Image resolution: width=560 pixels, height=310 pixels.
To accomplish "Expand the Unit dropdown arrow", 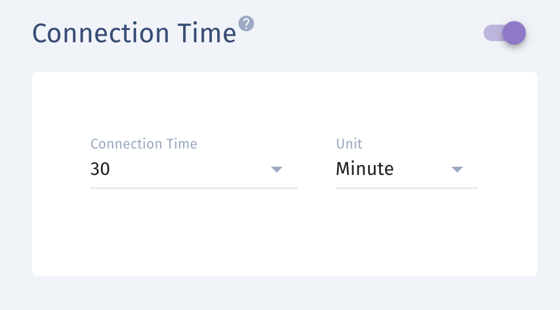I will tap(457, 169).
